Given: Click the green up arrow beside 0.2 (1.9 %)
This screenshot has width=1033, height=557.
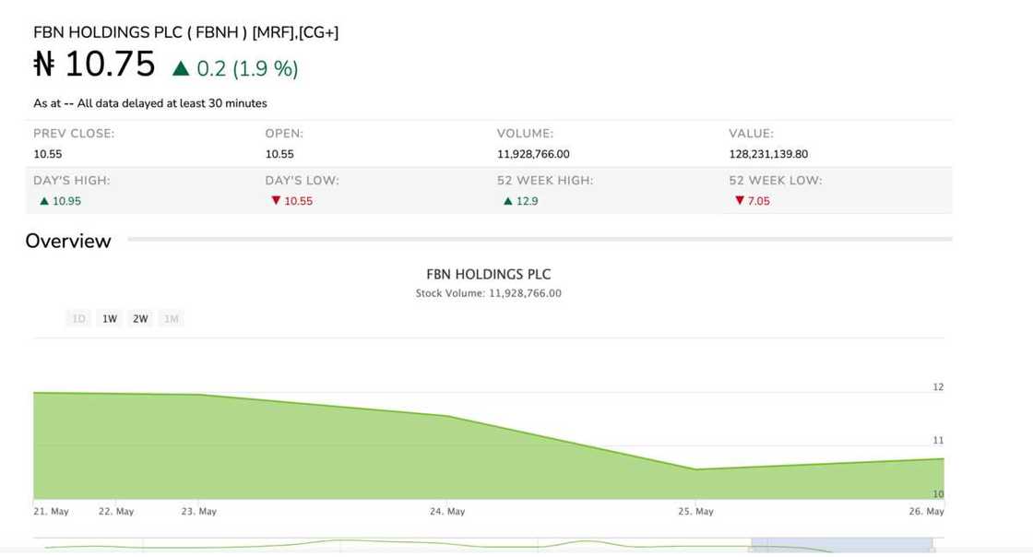Looking at the screenshot, I should pyautogui.click(x=181, y=68).
